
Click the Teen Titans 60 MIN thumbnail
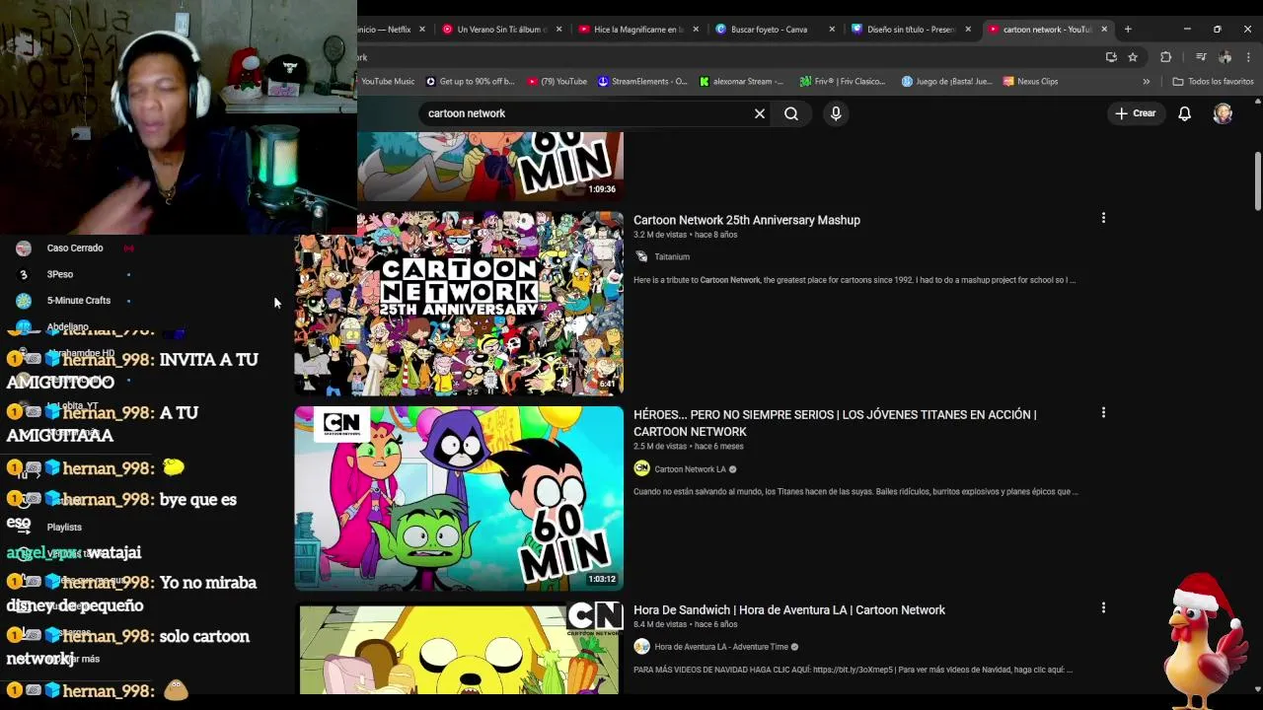point(459,498)
